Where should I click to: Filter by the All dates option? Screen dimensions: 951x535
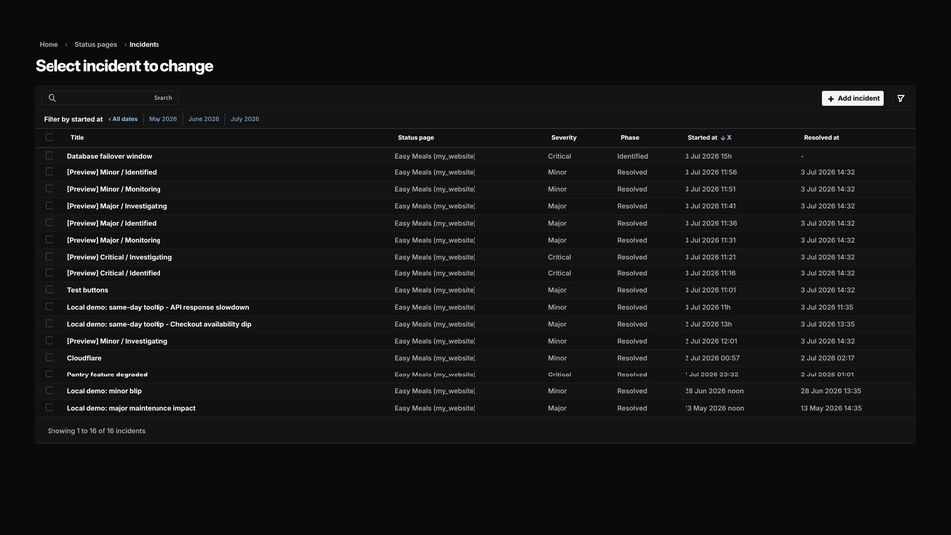pyautogui.click(x=123, y=119)
